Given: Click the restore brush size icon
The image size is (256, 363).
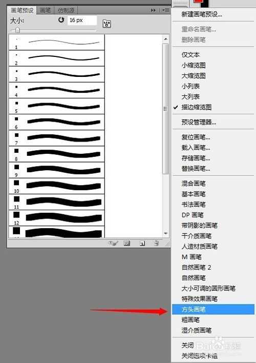Looking at the screenshot, I should (x=61, y=20).
